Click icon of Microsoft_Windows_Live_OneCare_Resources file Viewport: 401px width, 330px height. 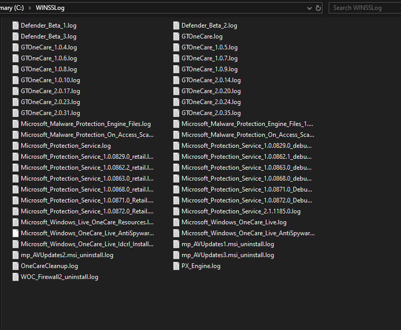click(x=16, y=222)
